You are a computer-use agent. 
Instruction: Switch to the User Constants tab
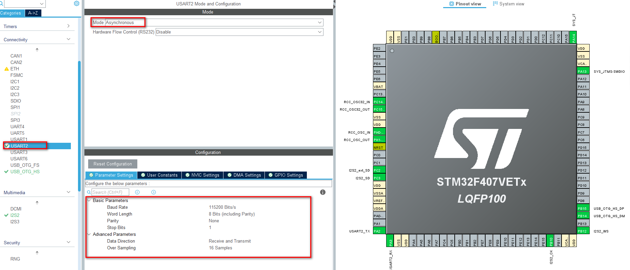[x=159, y=175]
